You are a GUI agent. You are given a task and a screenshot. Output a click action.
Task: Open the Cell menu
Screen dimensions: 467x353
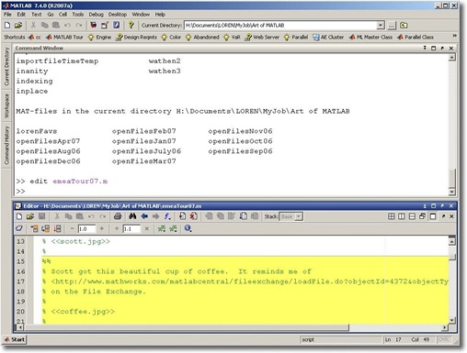click(63, 15)
